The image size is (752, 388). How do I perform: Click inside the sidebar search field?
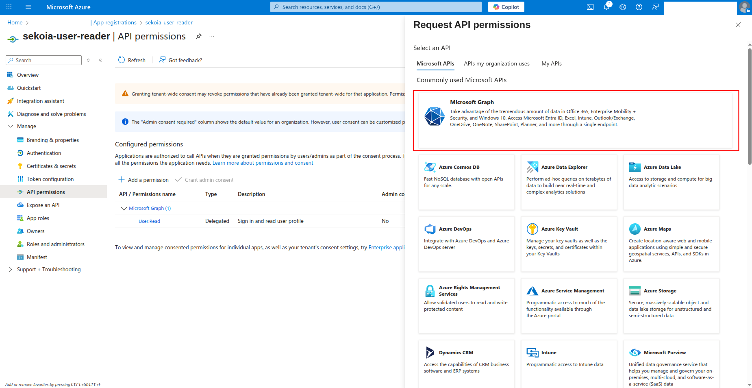pyautogui.click(x=43, y=60)
